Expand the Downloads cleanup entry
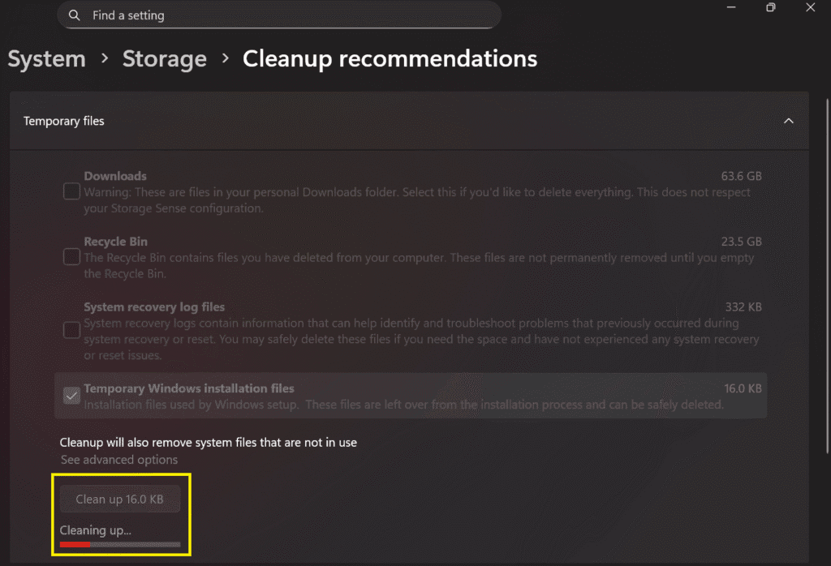The width and height of the screenshot is (831, 566). (406, 191)
